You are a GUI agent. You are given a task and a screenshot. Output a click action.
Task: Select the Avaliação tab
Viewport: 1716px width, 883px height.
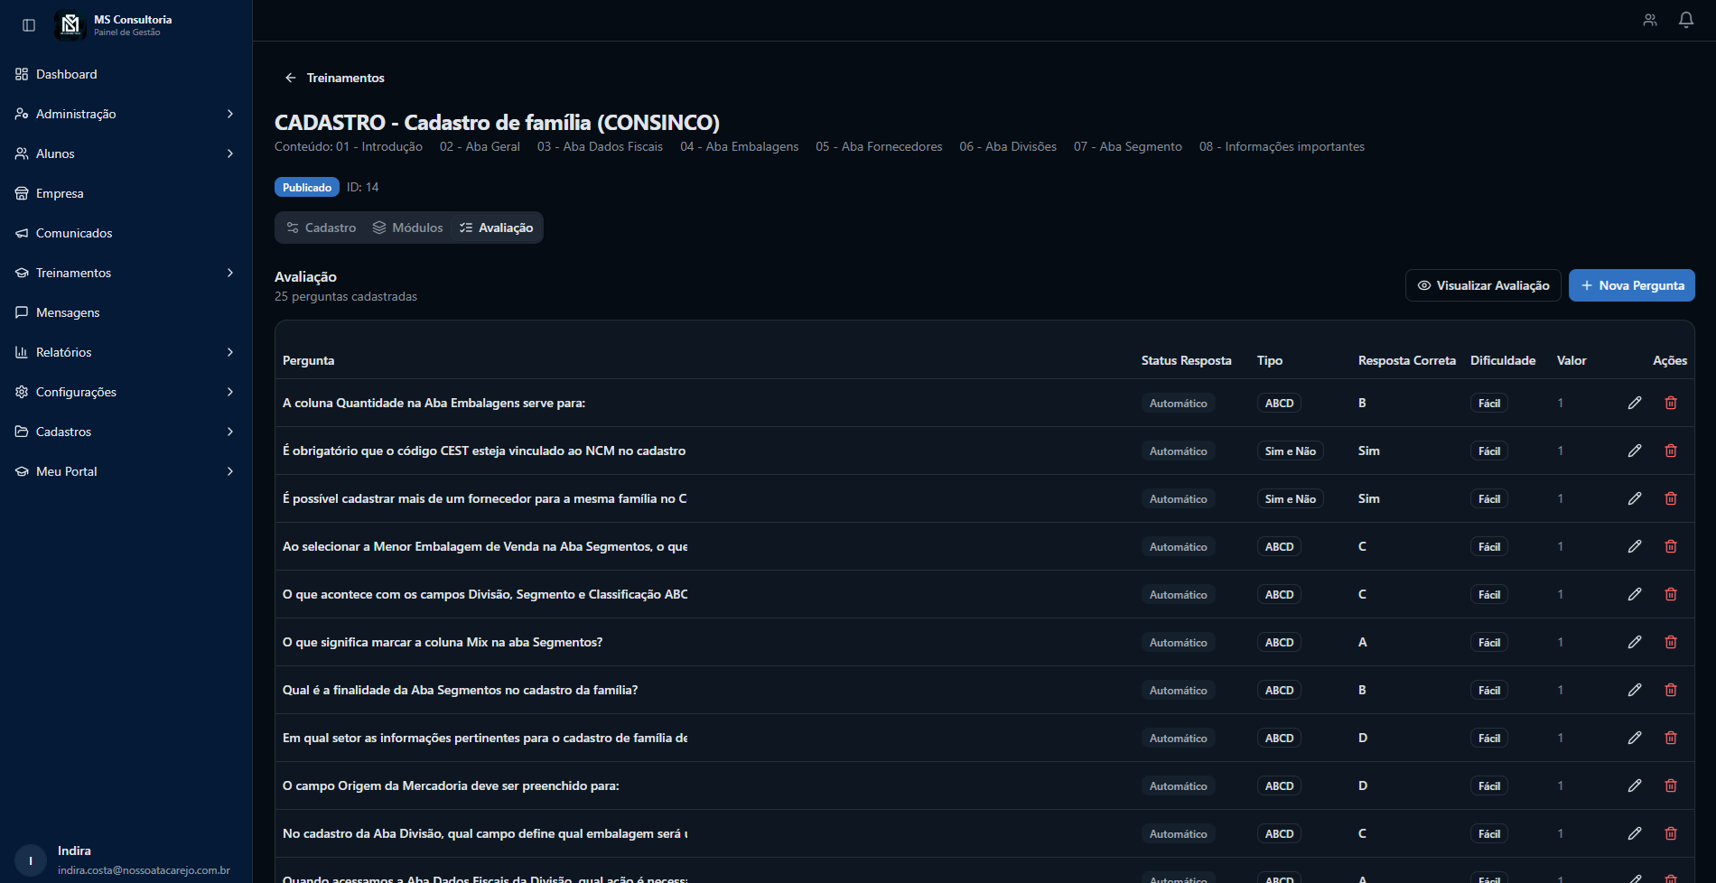tap(496, 228)
